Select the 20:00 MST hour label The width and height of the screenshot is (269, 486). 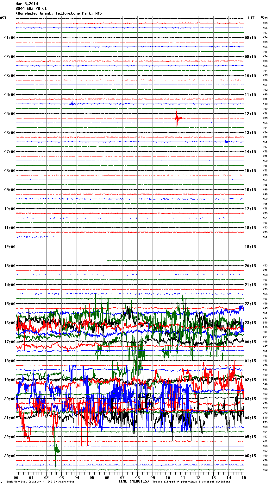[10, 399]
